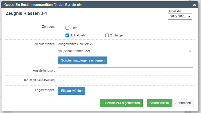201x113 pixels.
Task: Enable the Alles checkbox
Action: coord(67,28)
